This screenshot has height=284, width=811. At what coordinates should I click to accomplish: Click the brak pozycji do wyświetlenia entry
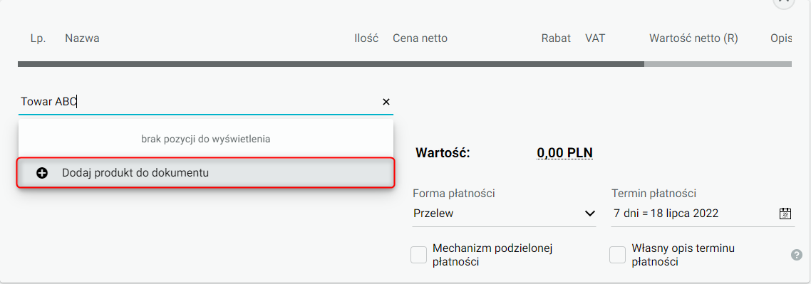point(206,139)
